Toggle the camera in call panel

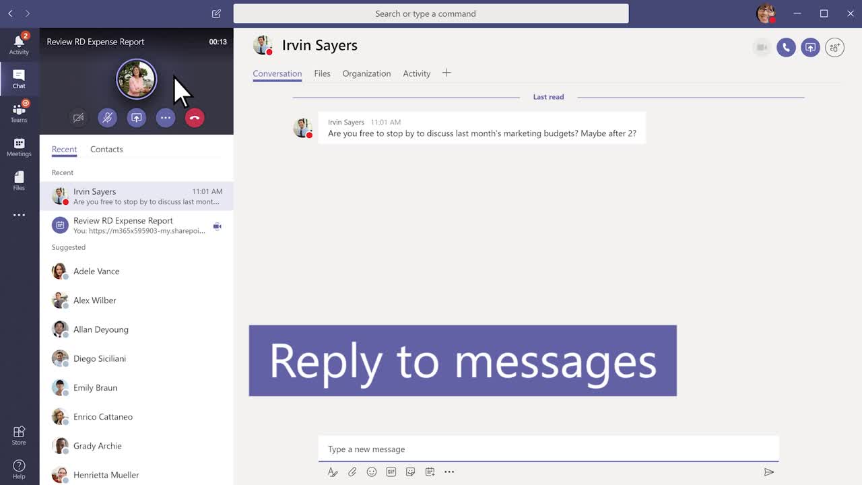78,118
